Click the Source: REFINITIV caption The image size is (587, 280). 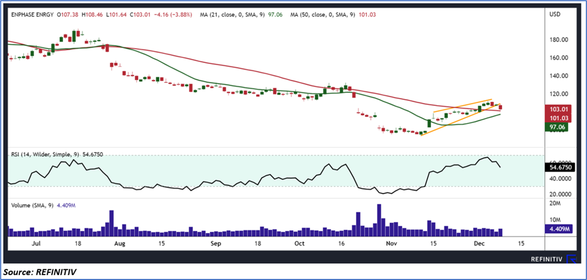[40, 272]
